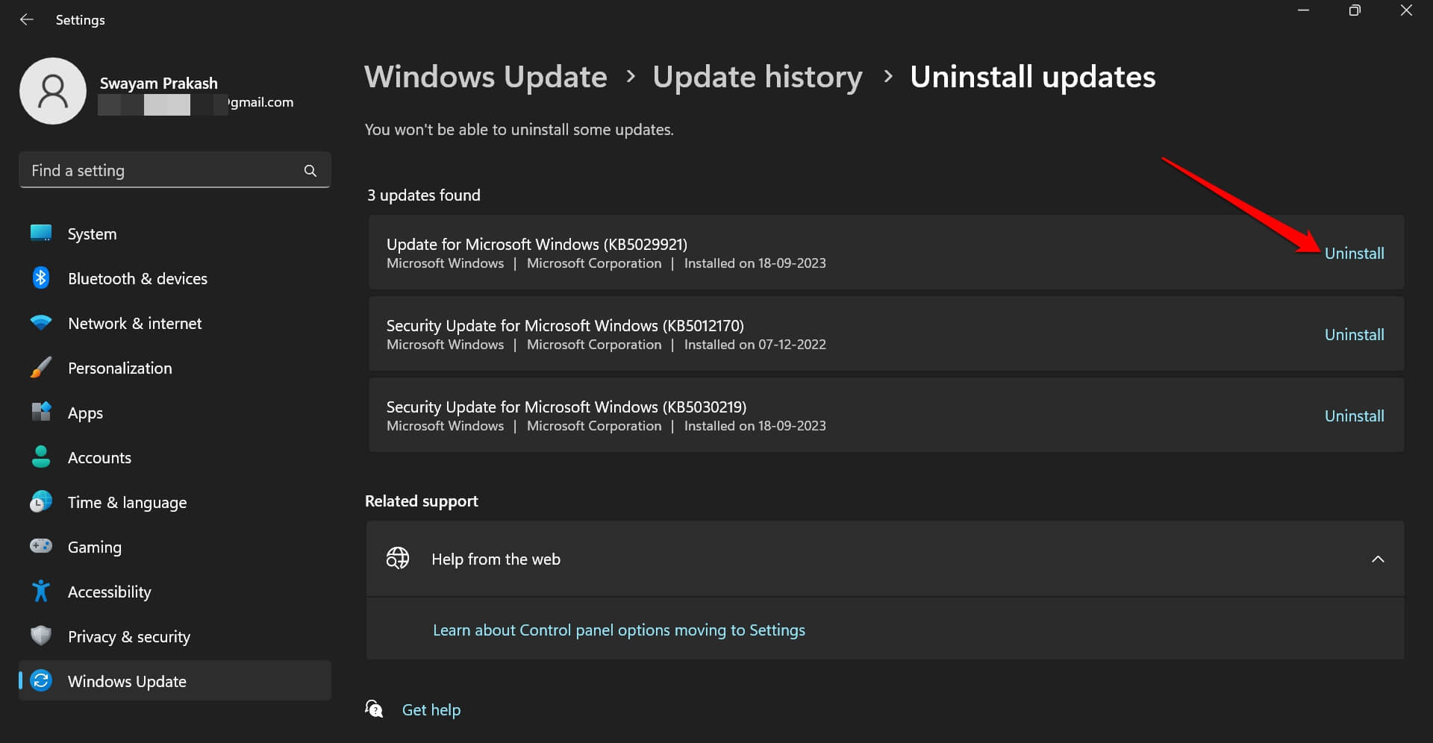Uninstall update KB5029921
Image resolution: width=1433 pixels, height=743 pixels.
pyautogui.click(x=1354, y=253)
